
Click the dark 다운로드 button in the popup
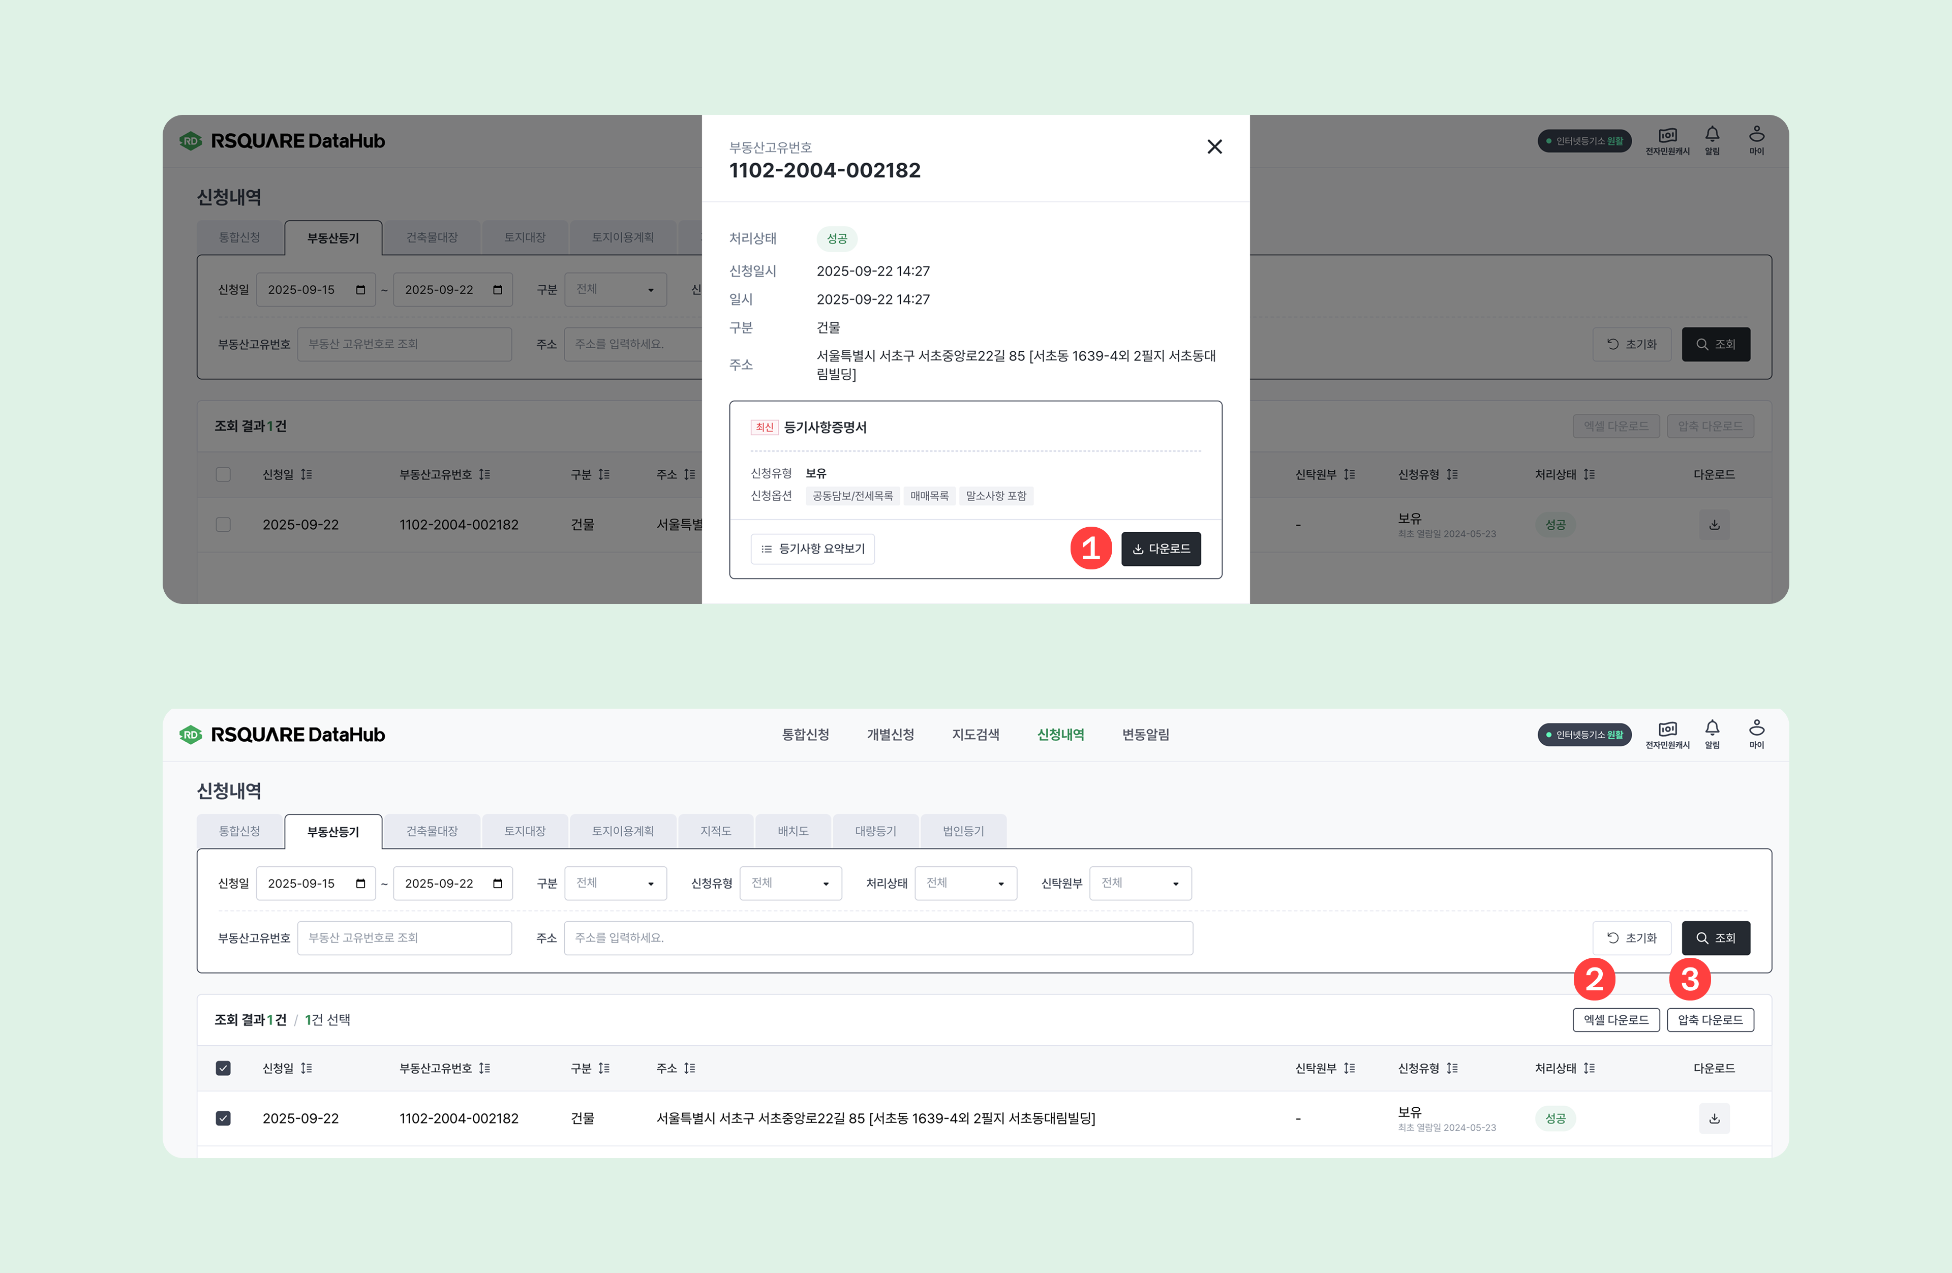[1161, 549]
